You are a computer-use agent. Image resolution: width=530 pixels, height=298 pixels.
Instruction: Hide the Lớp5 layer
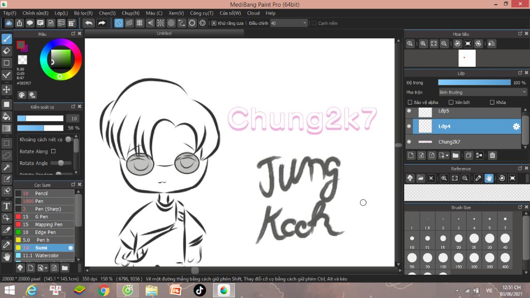pos(409,111)
